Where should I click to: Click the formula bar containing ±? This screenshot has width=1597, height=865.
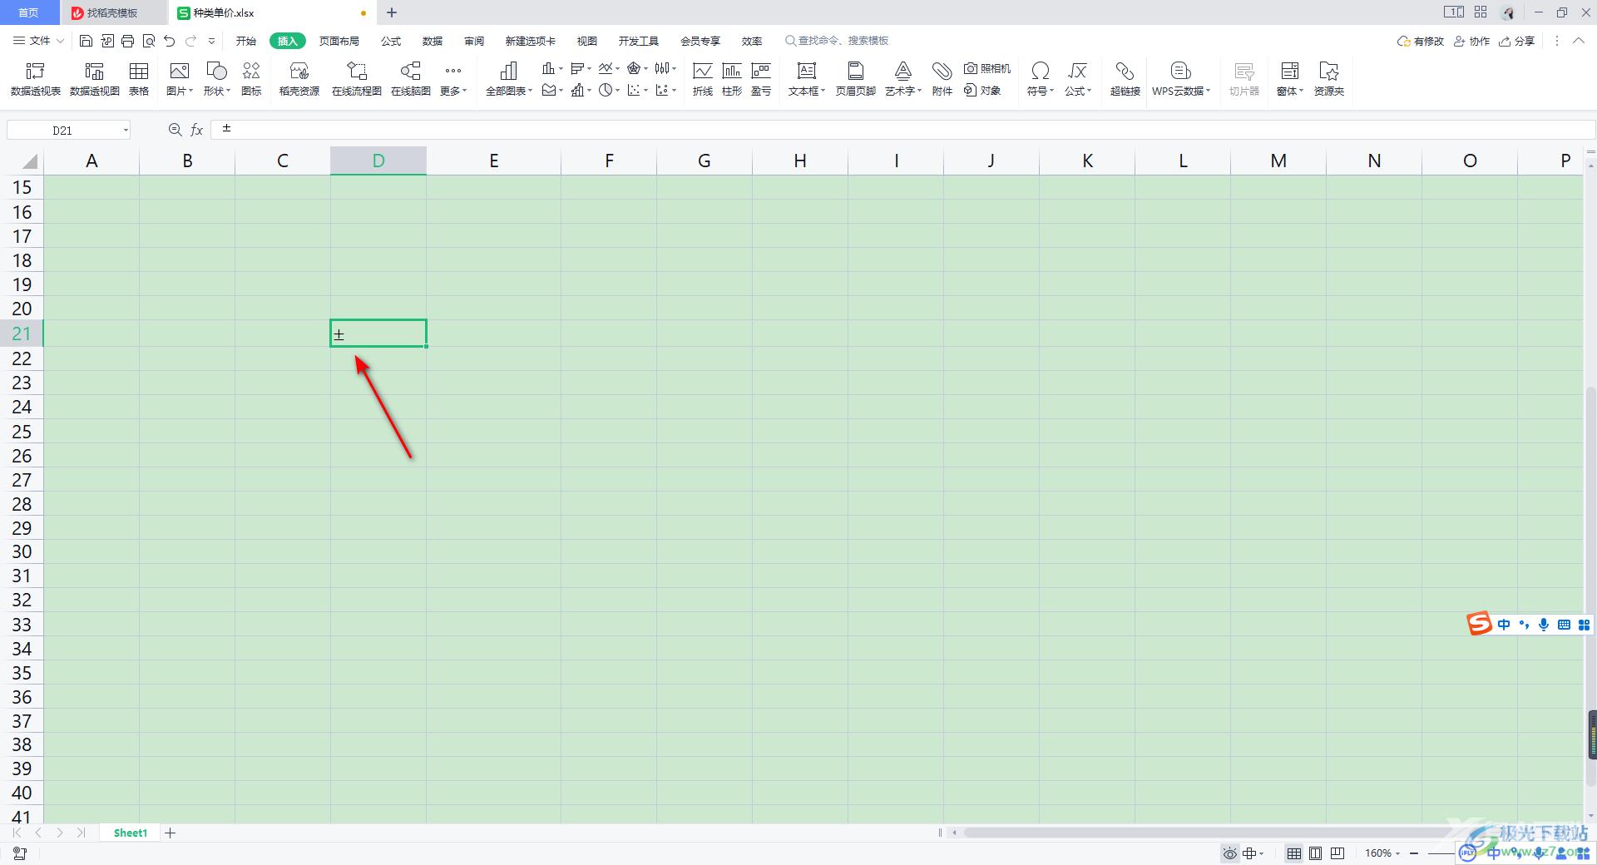[x=902, y=129]
